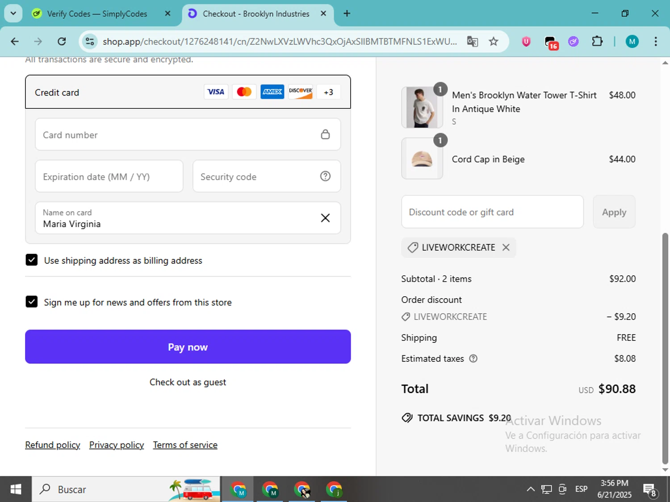670x502 pixels.
Task: Show hidden system tray icons
Action: click(531, 489)
